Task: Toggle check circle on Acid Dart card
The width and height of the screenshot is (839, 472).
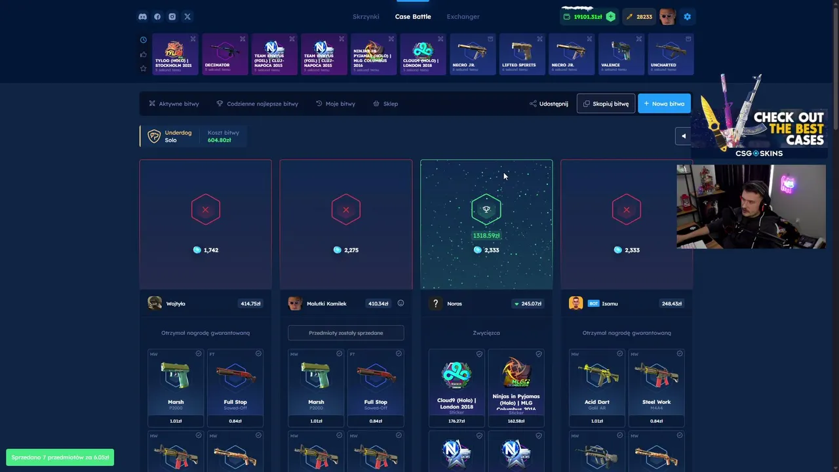Action: point(619,353)
